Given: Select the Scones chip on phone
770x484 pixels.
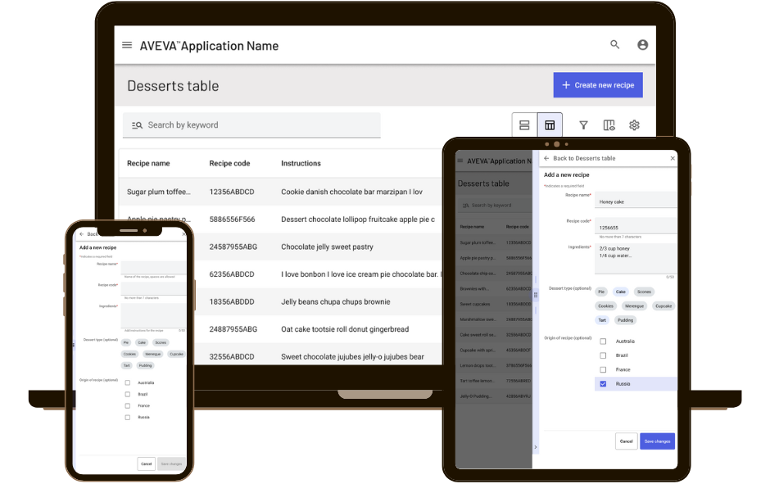Looking at the screenshot, I should click(161, 342).
